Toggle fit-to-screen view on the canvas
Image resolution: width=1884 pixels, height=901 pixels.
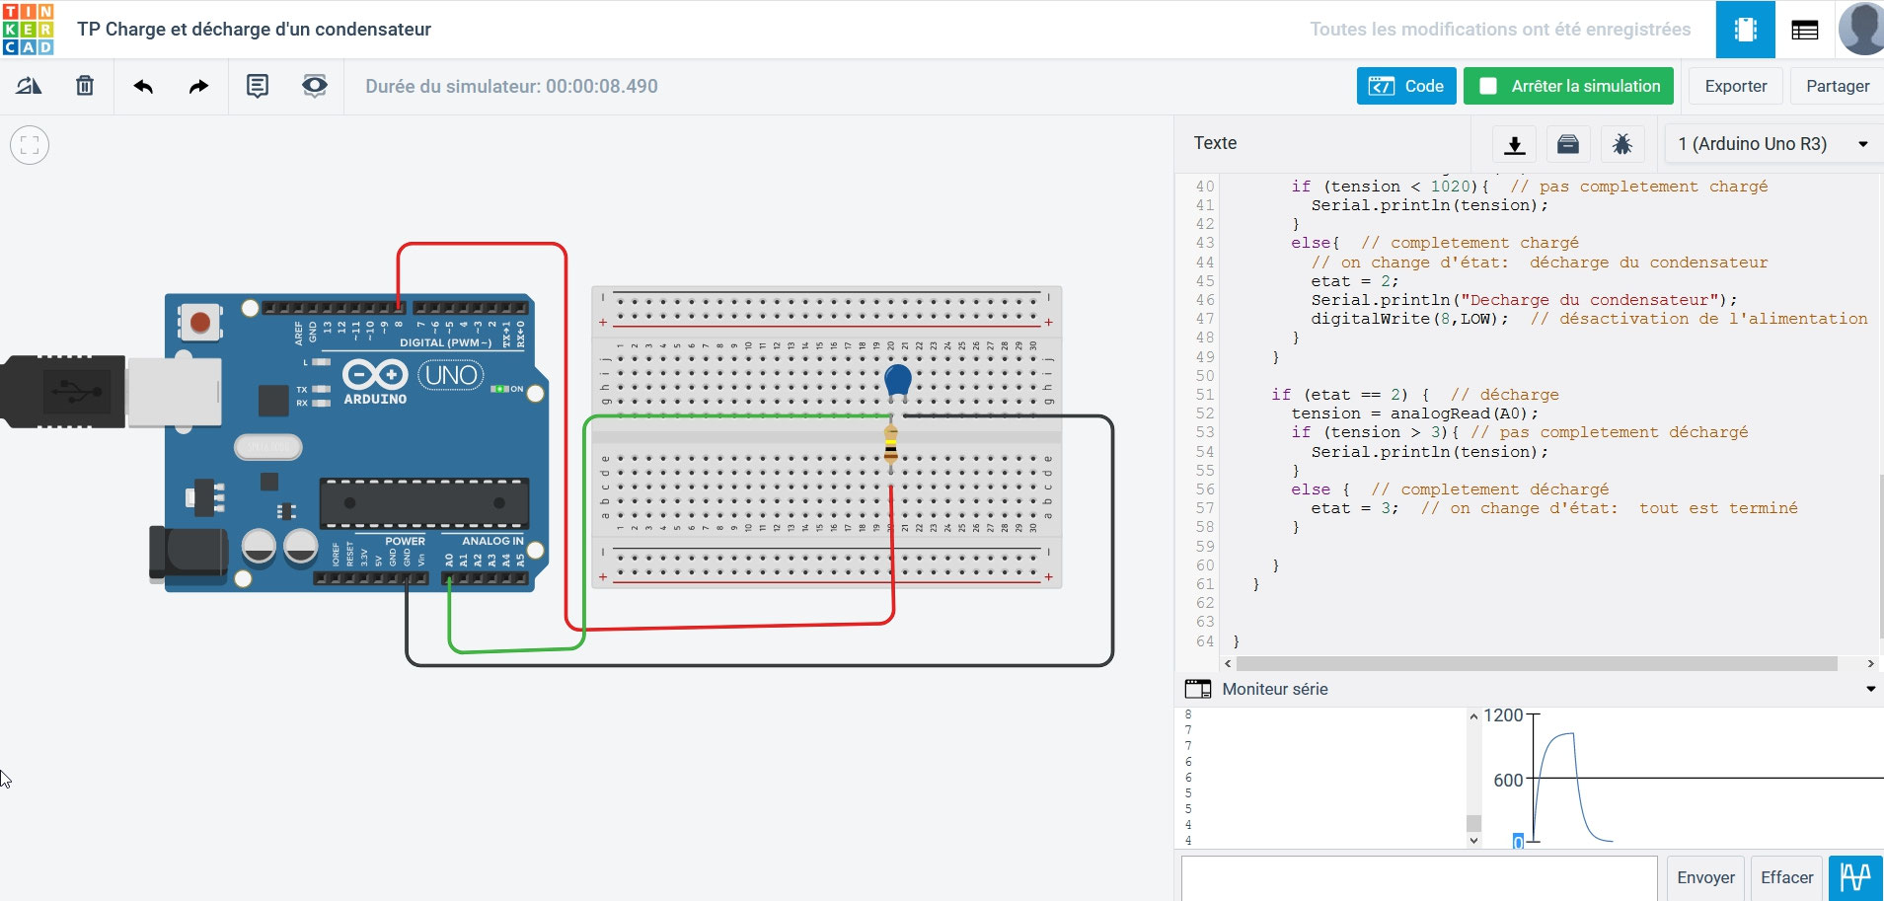(x=29, y=144)
